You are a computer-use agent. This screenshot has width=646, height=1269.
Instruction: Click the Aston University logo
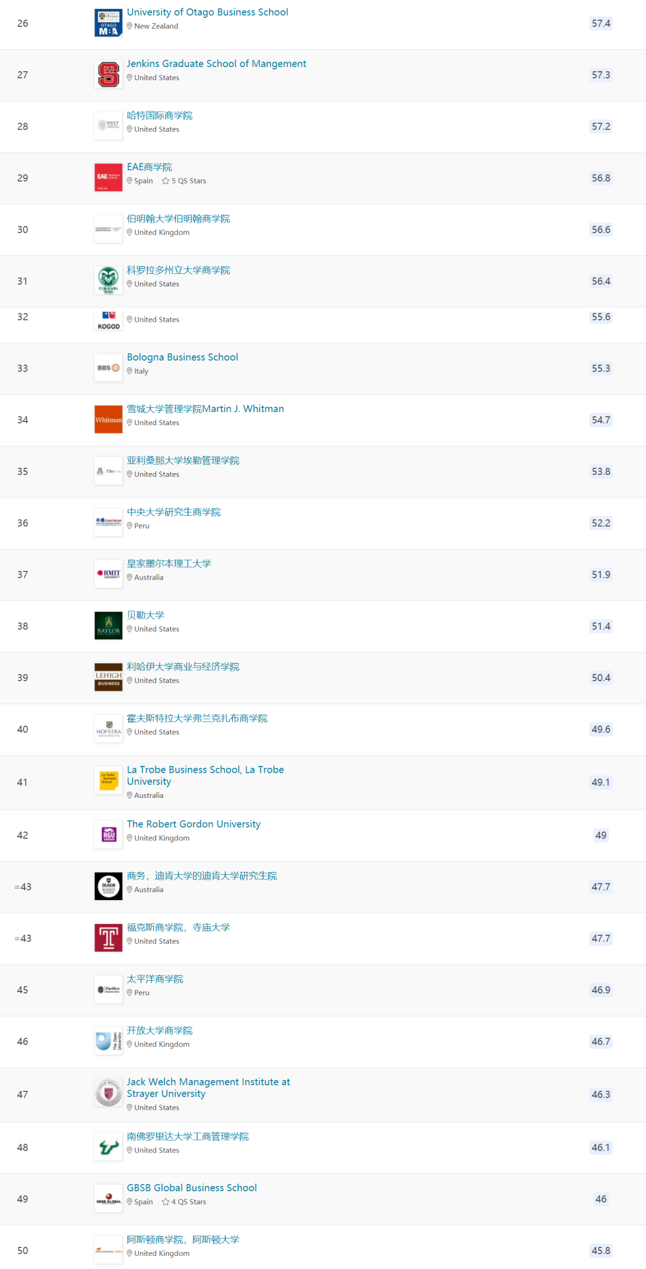[108, 1250]
